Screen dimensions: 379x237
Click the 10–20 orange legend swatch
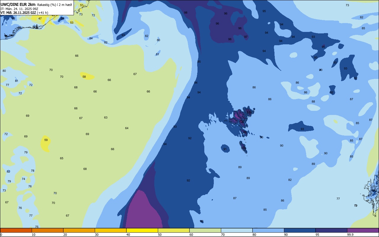[x=47, y=230]
